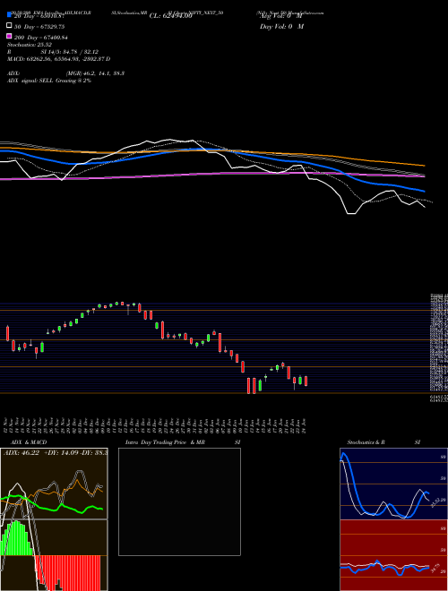Click the 'Intra Day Trading Price & MR' title
The height and width of the screenshot is (591, 448).
pyautogui.click(x=166, y=442)
